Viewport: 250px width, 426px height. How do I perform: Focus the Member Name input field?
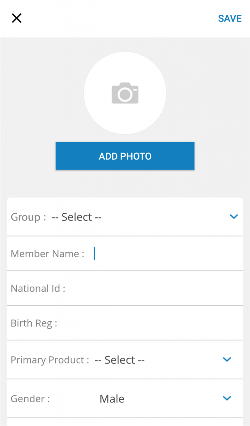(x=166, y=254)
